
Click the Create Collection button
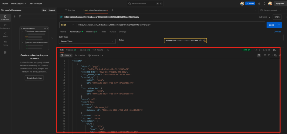tap(34, 78)
